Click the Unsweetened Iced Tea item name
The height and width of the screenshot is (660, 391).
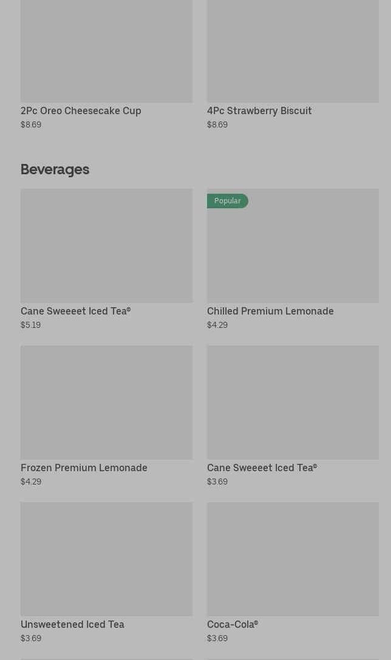[72, 624]
